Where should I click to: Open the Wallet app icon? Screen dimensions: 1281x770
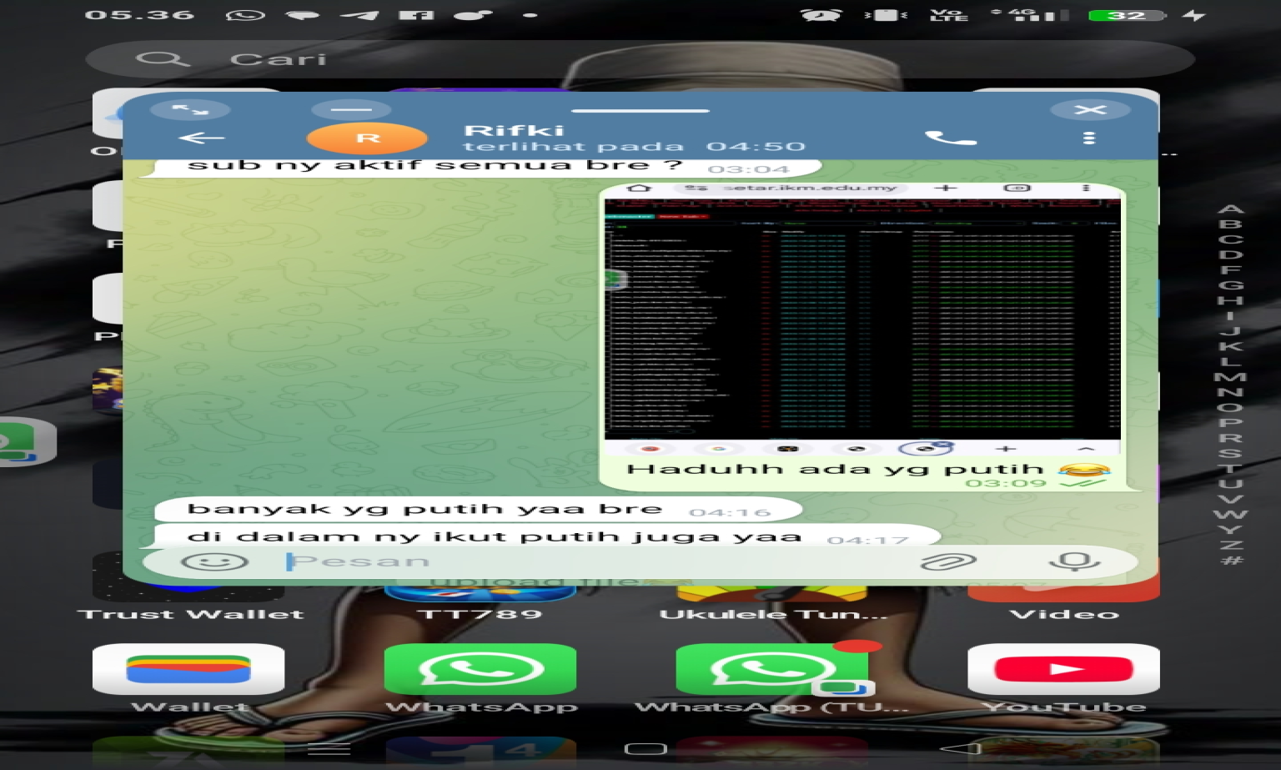point(188,670)
